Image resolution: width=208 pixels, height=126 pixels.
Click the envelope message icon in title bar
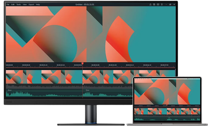point(158,4)
